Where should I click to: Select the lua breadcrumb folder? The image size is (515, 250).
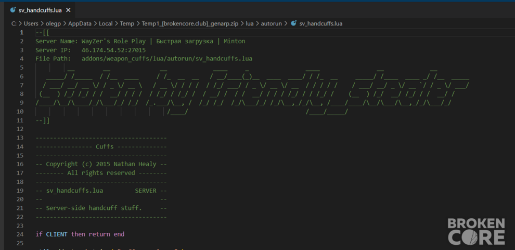250,23
